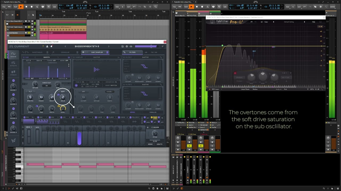Click the Undo arrow in left toolbar
Viewport: 341px width, 191px height.
coord(134,7)
